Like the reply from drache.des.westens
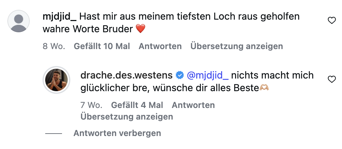The width and height of the screenshot is (342, 149). click(x=331, y=80)
